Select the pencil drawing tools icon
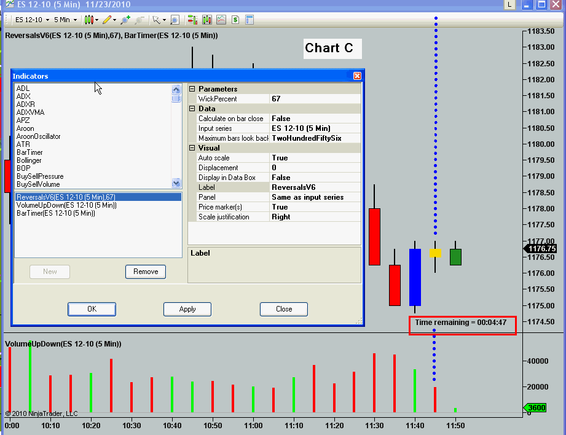566x435 pixels. coord(107,20)
